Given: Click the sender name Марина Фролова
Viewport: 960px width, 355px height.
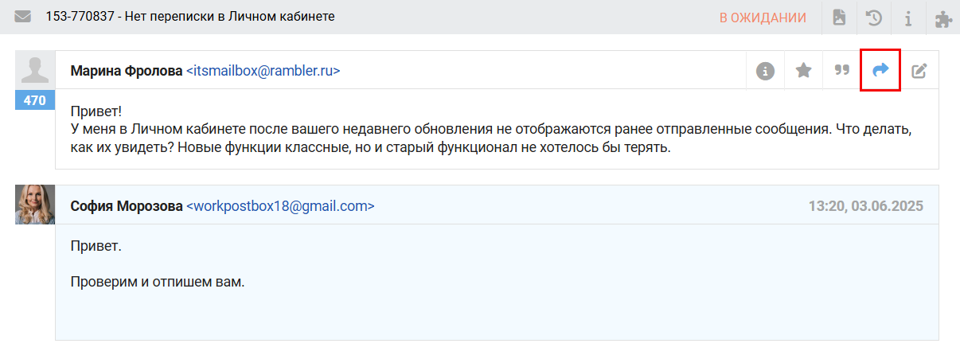Looking at the screenshot, I should pyautogui.click(x=126, y=71).
